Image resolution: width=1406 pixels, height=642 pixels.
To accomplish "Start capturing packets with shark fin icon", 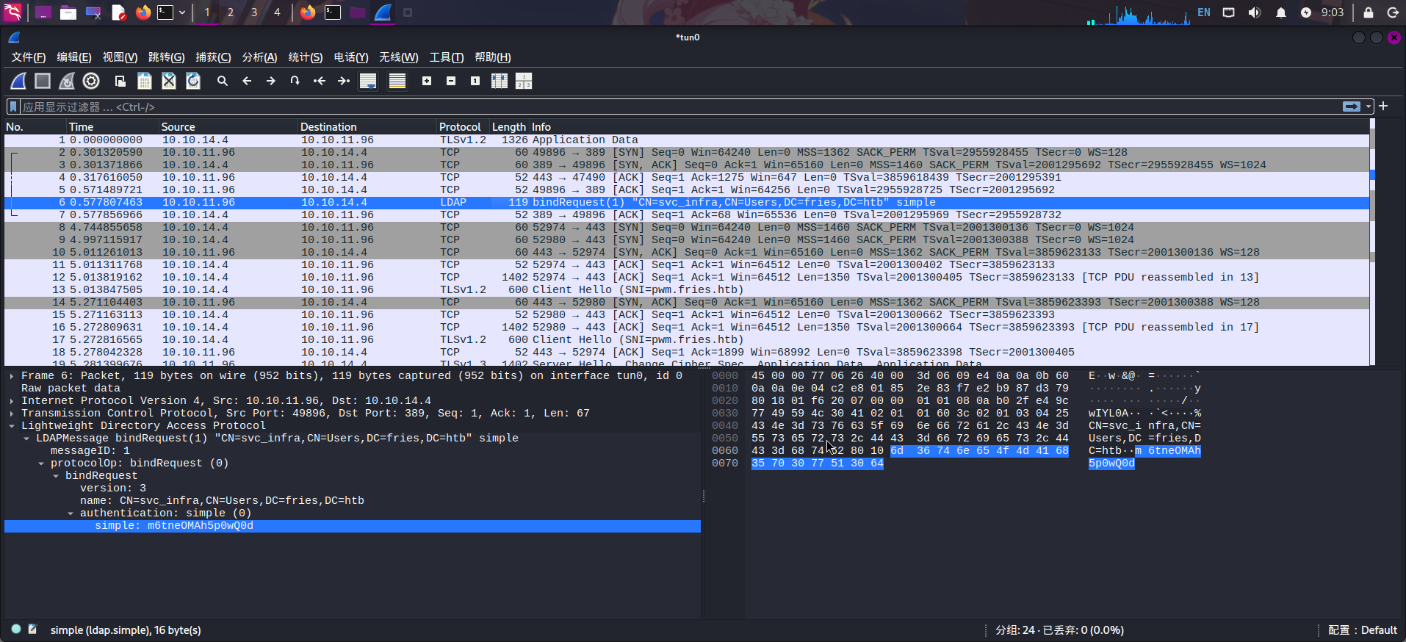I will 18,81.
